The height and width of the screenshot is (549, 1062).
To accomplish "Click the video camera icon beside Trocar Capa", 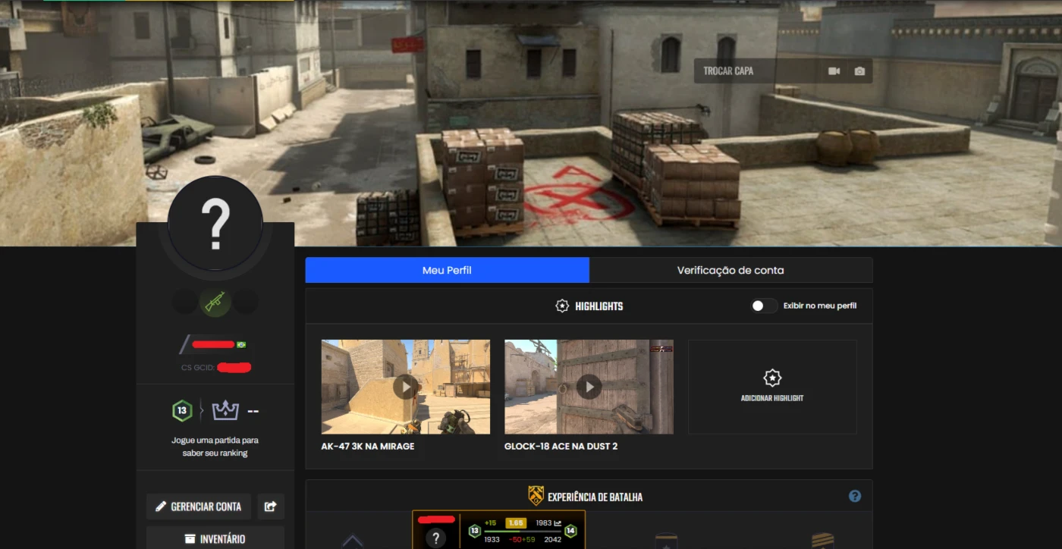I will click(834, 71).
